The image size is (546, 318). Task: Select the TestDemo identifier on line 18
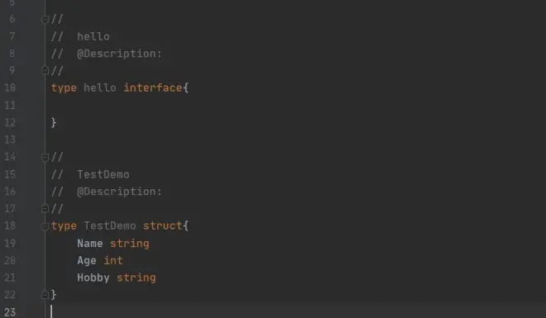click(x=110, y=225)
